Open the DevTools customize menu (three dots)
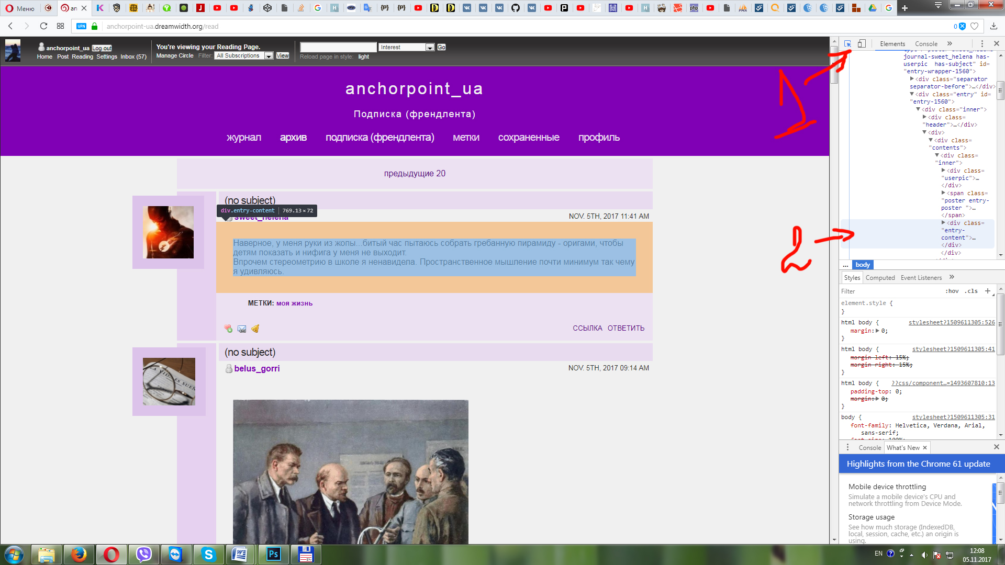This screenshot has height=565, width=1005. coord(982,44)
